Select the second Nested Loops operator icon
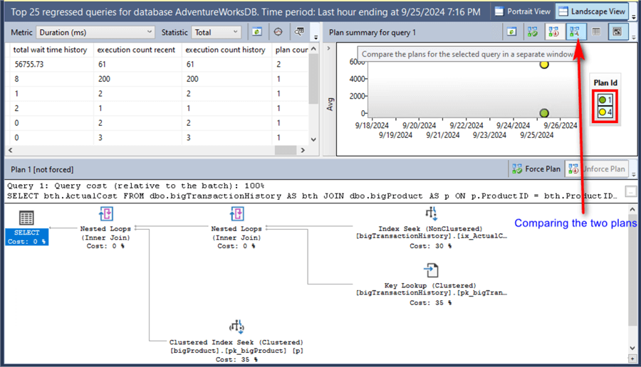 pos(236,213)
